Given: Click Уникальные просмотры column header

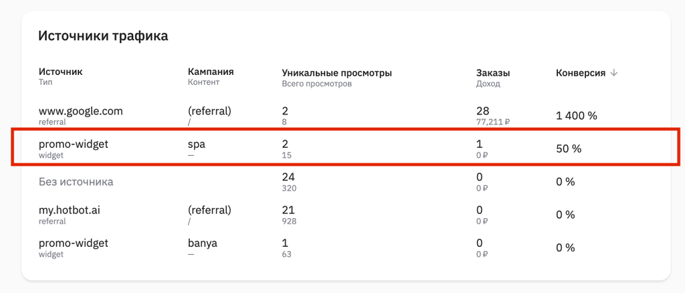Looking at the screenshot, I should coord(337,73).
